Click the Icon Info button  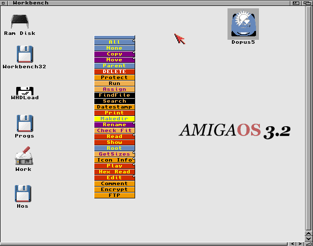click(114, 160)
